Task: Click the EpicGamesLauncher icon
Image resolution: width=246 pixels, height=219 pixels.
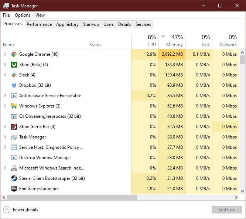Action: click(14, 189)
